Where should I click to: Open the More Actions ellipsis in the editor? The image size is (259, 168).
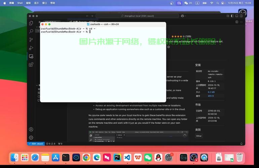[x=241, y=22]
